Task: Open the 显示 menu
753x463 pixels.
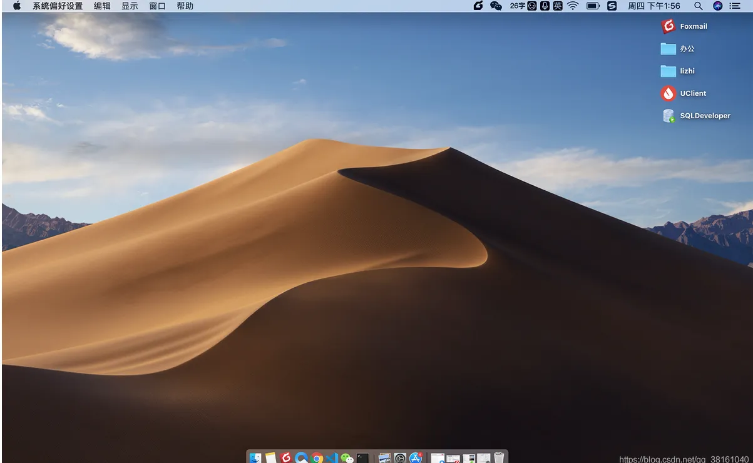Action: [130, 6]
